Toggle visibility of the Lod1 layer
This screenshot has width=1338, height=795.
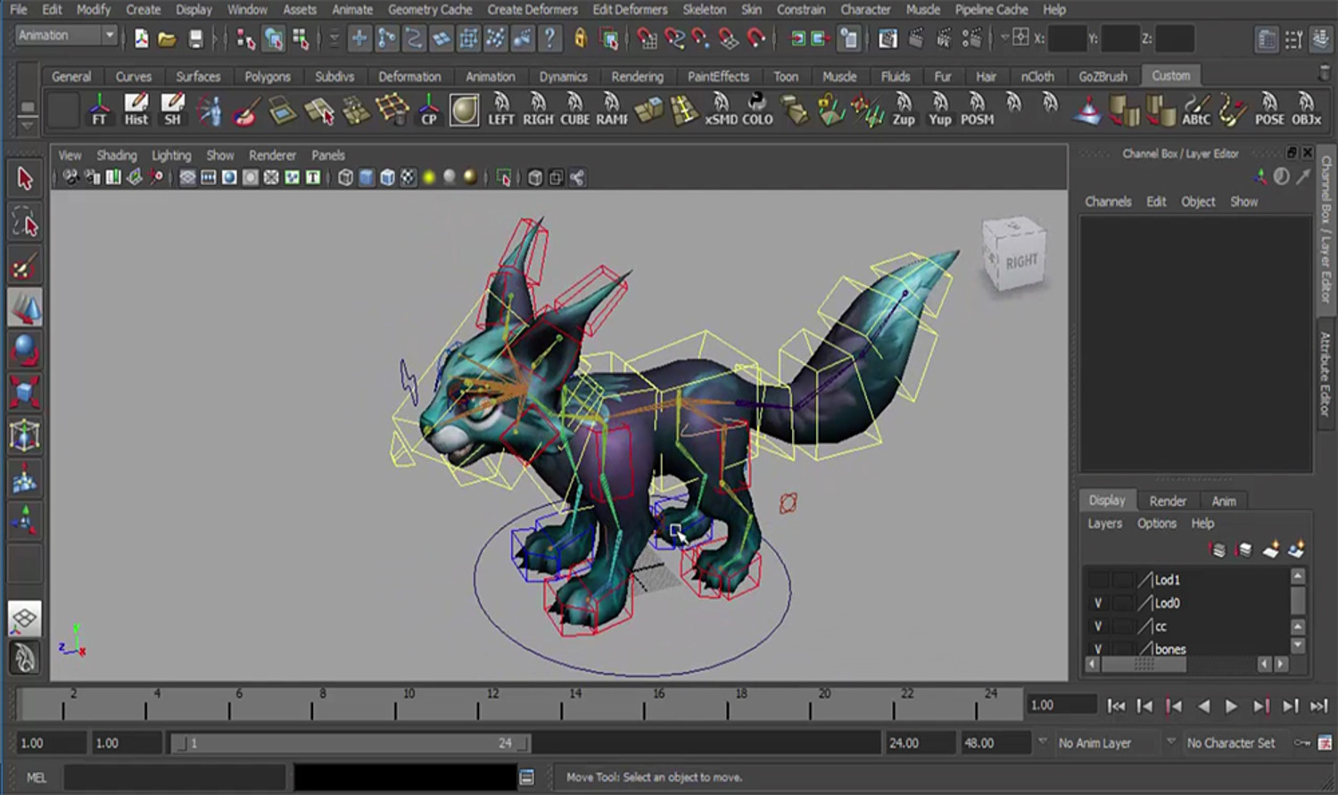[x=1098, y=580]
